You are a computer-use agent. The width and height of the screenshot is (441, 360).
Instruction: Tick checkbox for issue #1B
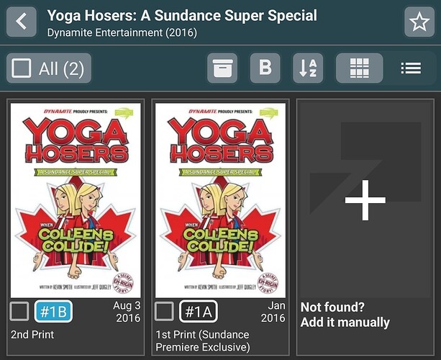[x=19, y=311]
